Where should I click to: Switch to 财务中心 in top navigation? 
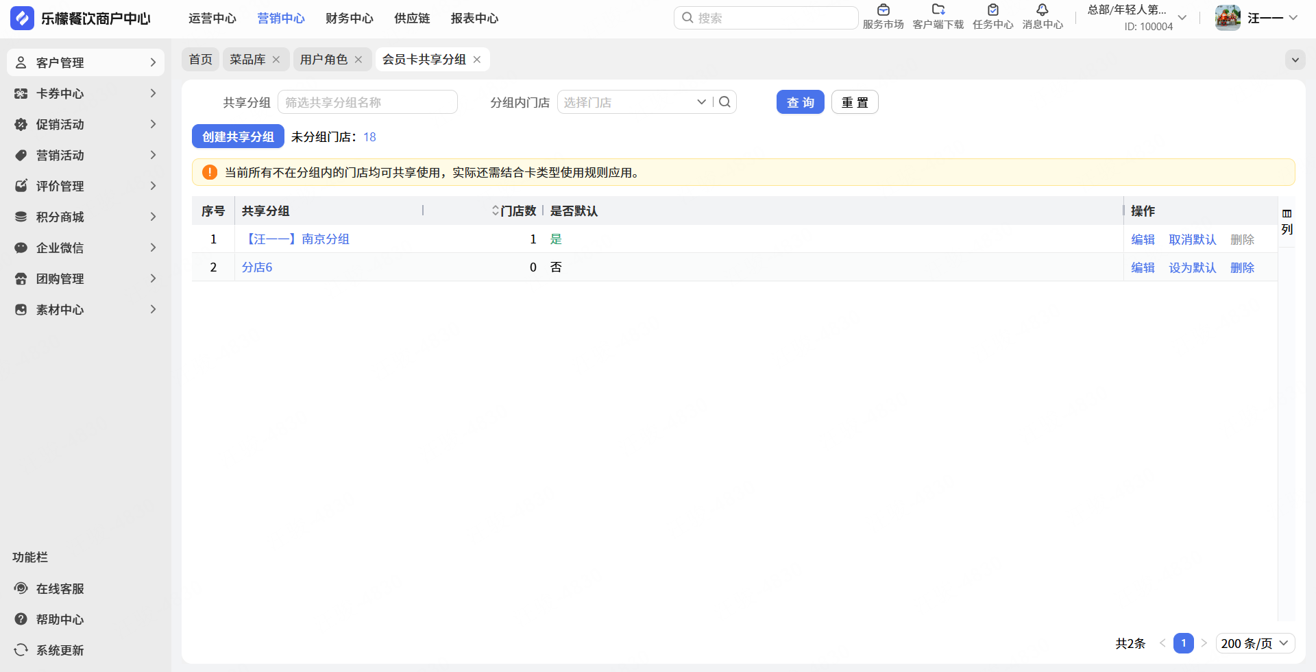tap(350, 19)
